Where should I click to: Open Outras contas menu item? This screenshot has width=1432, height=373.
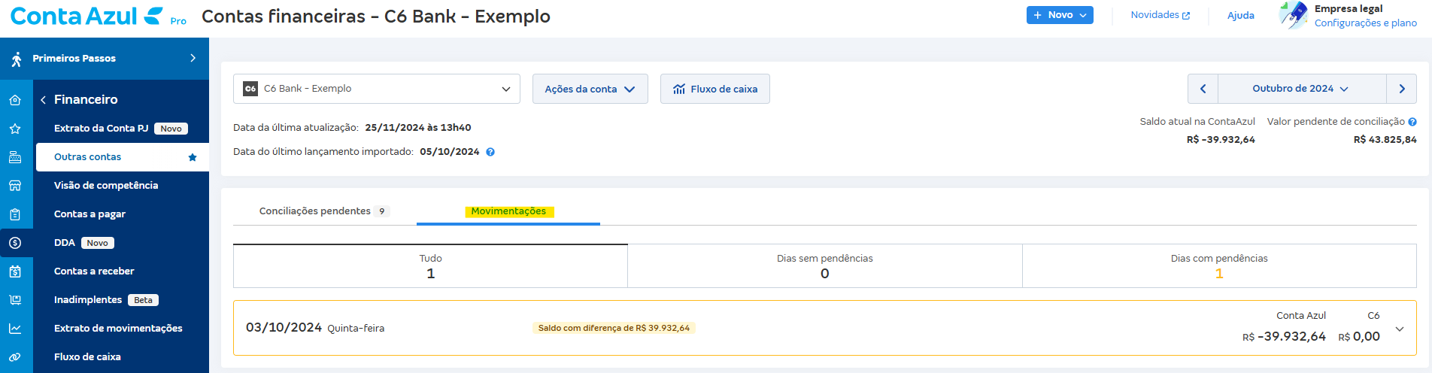[x=123, y=157]
